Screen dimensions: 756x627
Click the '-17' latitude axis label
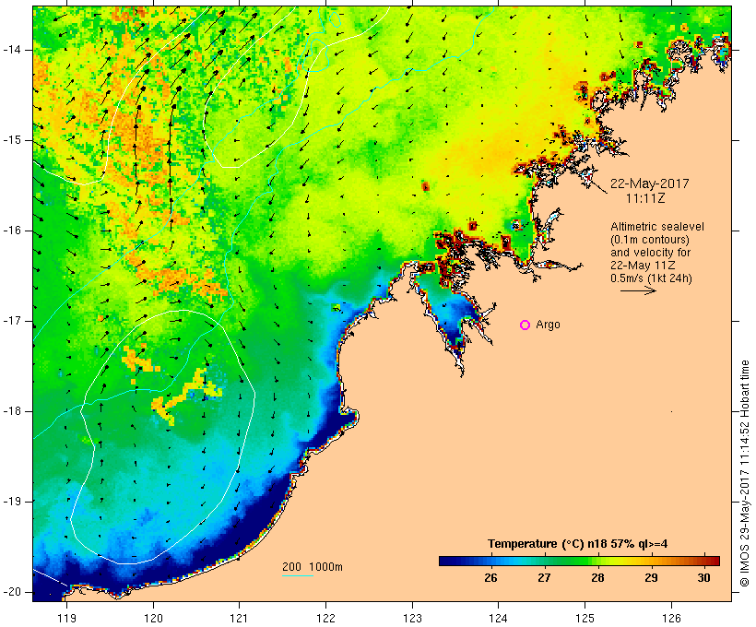coord(12,321)
